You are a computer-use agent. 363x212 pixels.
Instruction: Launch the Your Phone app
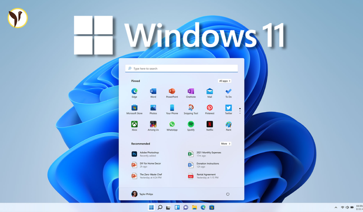[172, 109]
